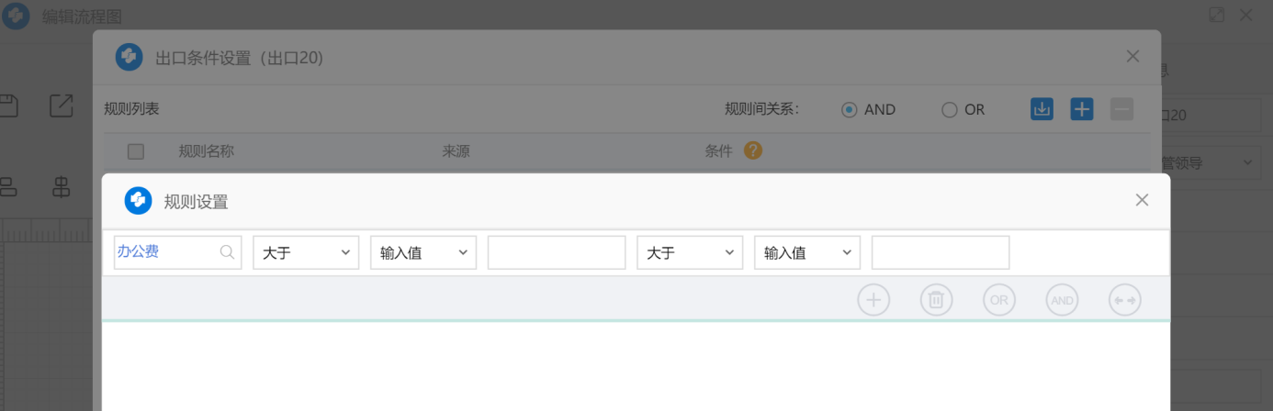This screenshot has height=411, width=1273.
Task: Click the round OR combine icon
Action: coord(998,300)
